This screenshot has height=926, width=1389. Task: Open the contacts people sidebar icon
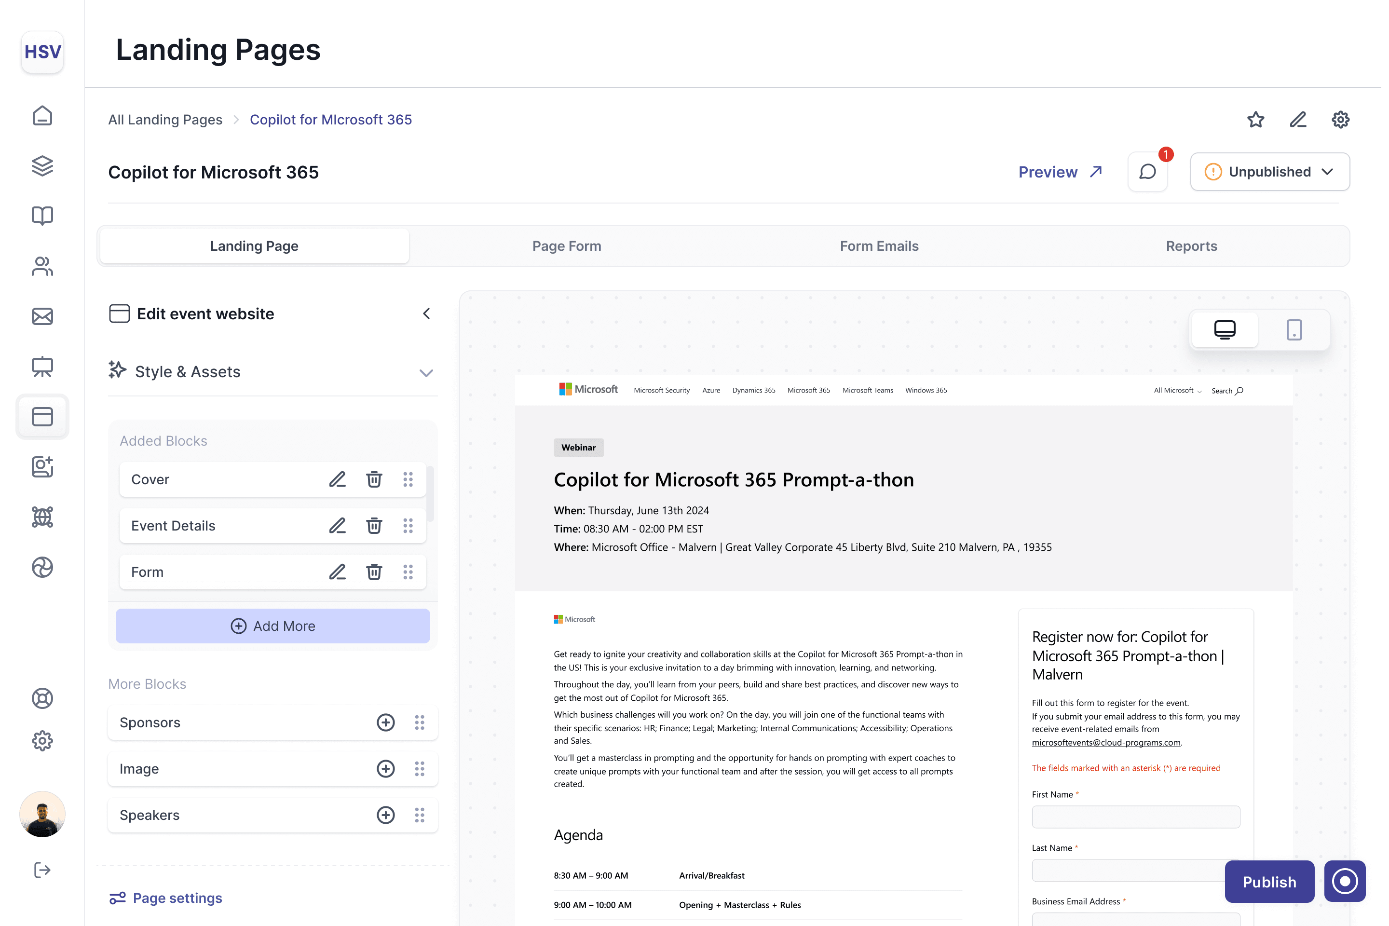42,266
